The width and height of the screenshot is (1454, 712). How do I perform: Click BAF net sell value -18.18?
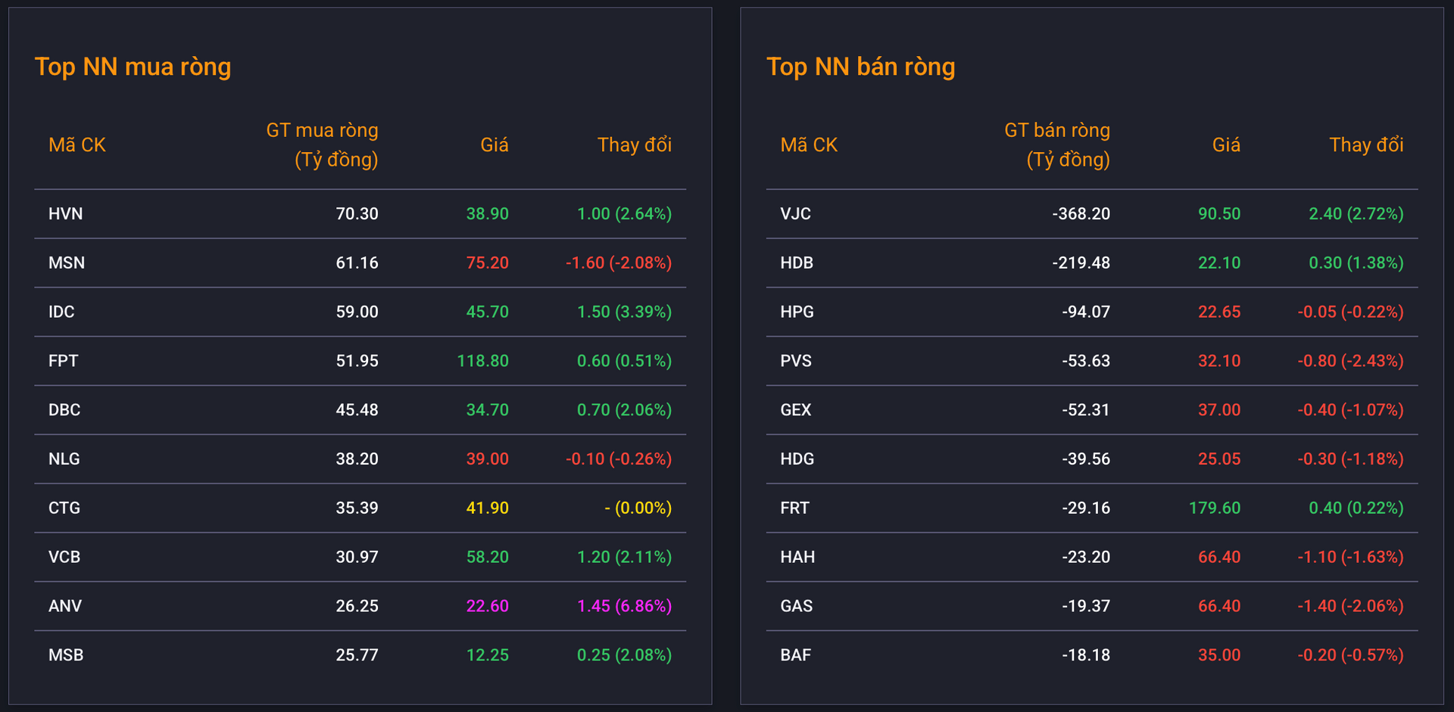click(1086, 655)
